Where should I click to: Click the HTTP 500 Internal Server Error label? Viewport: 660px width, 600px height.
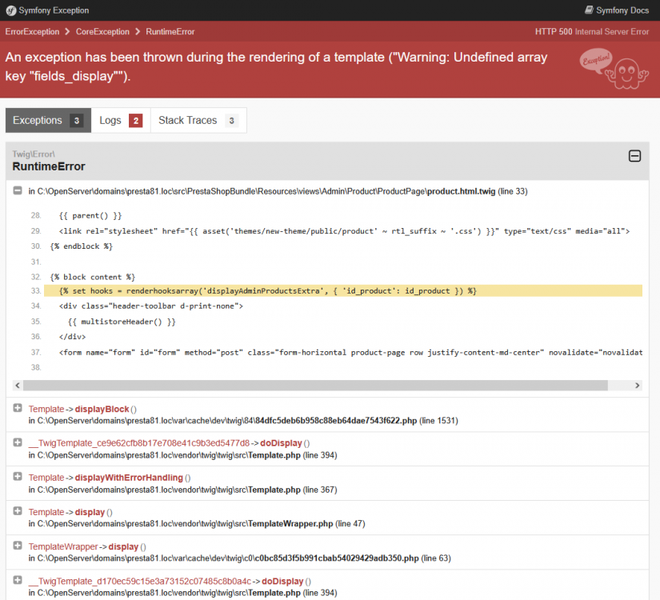(x=591, y=32)
